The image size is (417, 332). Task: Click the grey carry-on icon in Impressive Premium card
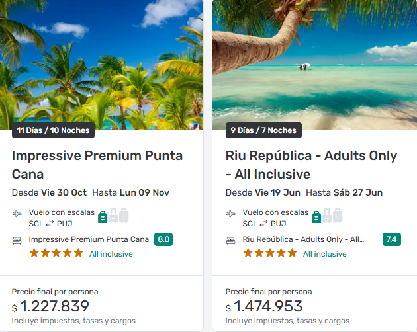pyautogui.click(x=113, y=216)
